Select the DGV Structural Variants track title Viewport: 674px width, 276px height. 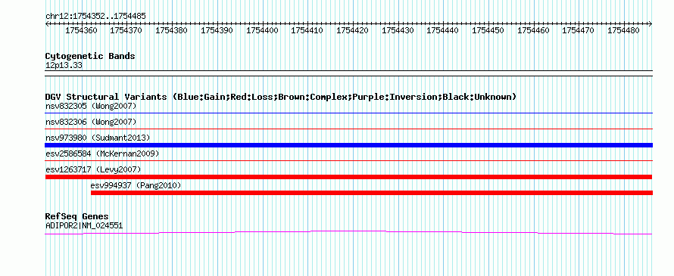281,97
